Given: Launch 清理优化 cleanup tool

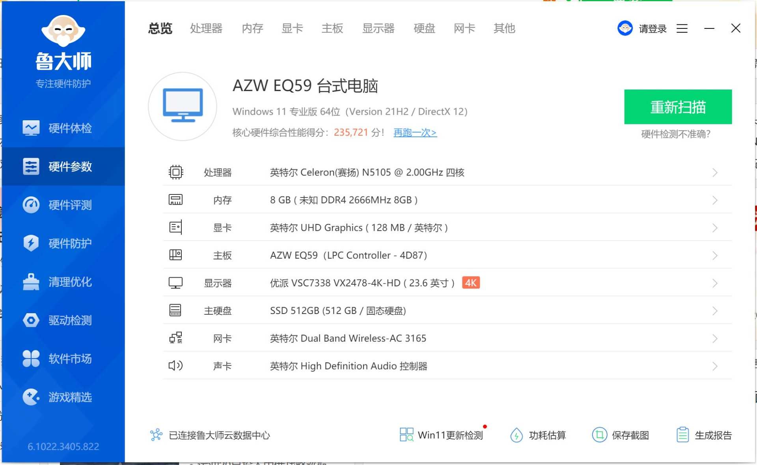Looking at the screenshot, I should (63, 282).
